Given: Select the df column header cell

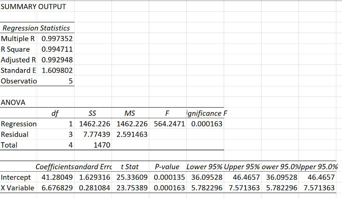Looking at the screenshot, I should coord(56,113).
